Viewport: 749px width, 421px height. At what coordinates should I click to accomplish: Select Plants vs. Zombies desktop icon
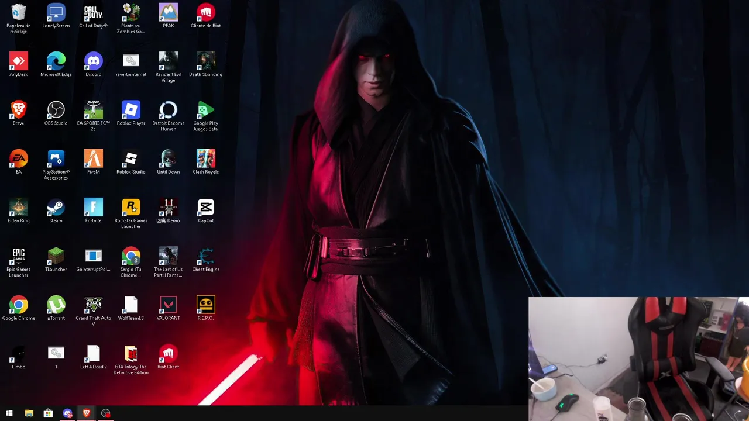tap(130, 12)
